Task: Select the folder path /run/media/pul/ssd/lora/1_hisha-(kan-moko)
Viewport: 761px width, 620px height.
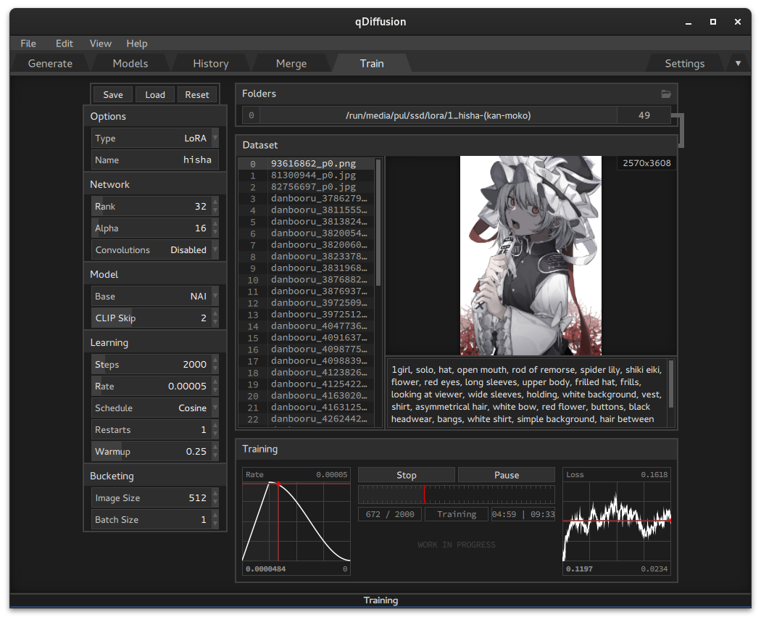Action: [438, 115]
